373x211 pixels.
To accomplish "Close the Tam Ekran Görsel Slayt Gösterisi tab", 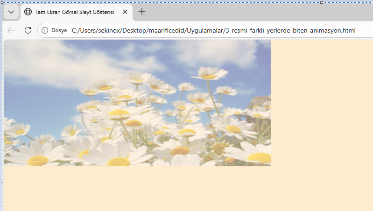I will click(x=125, y=12).
